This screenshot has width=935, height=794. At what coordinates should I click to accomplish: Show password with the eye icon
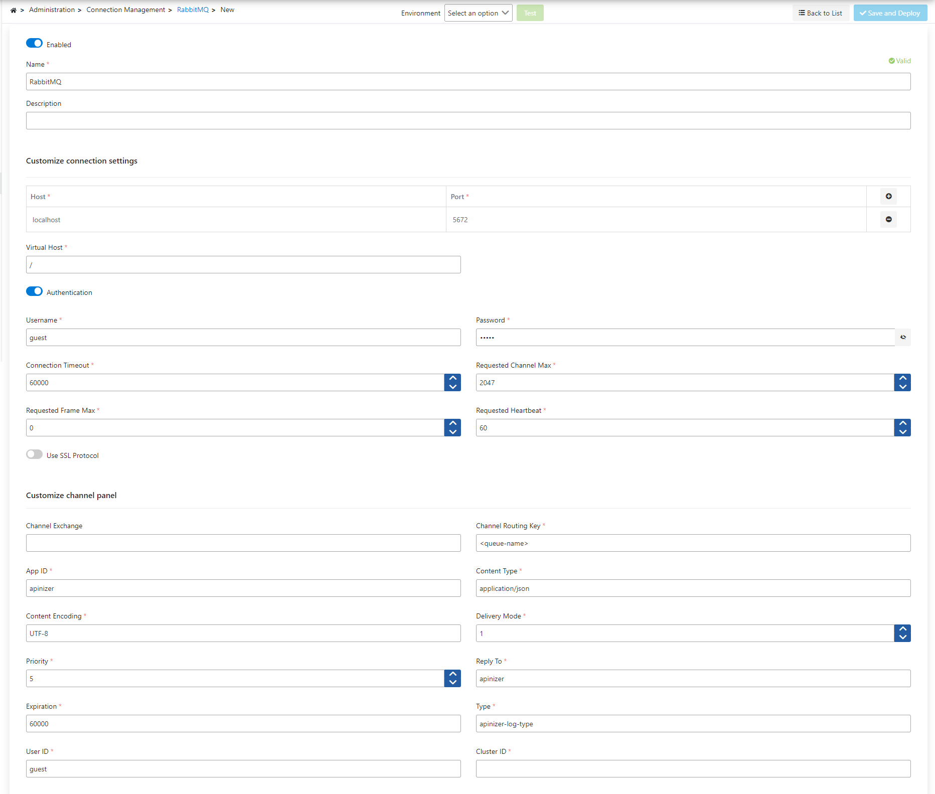click(x=903, y=337)
